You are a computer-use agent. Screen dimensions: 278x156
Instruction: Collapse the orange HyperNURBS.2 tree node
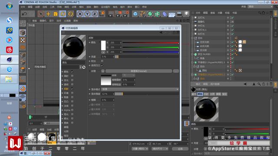pyautogui.click(x=192, y=75)
